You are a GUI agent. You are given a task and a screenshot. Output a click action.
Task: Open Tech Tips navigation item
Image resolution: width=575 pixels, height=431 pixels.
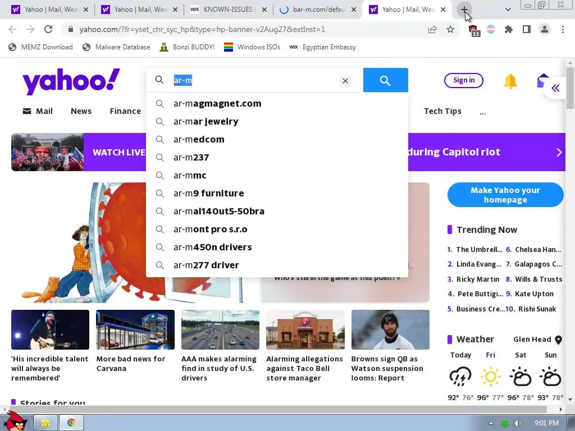(442, 111)
